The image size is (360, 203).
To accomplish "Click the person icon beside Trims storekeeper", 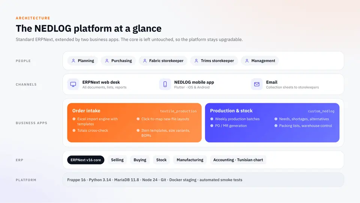I will (196, 61).
